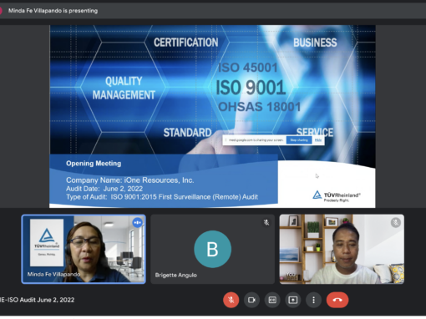Enable closed captions with CC button
The width and height of the screenshot is (426, 319).
(x=272, y=300)
